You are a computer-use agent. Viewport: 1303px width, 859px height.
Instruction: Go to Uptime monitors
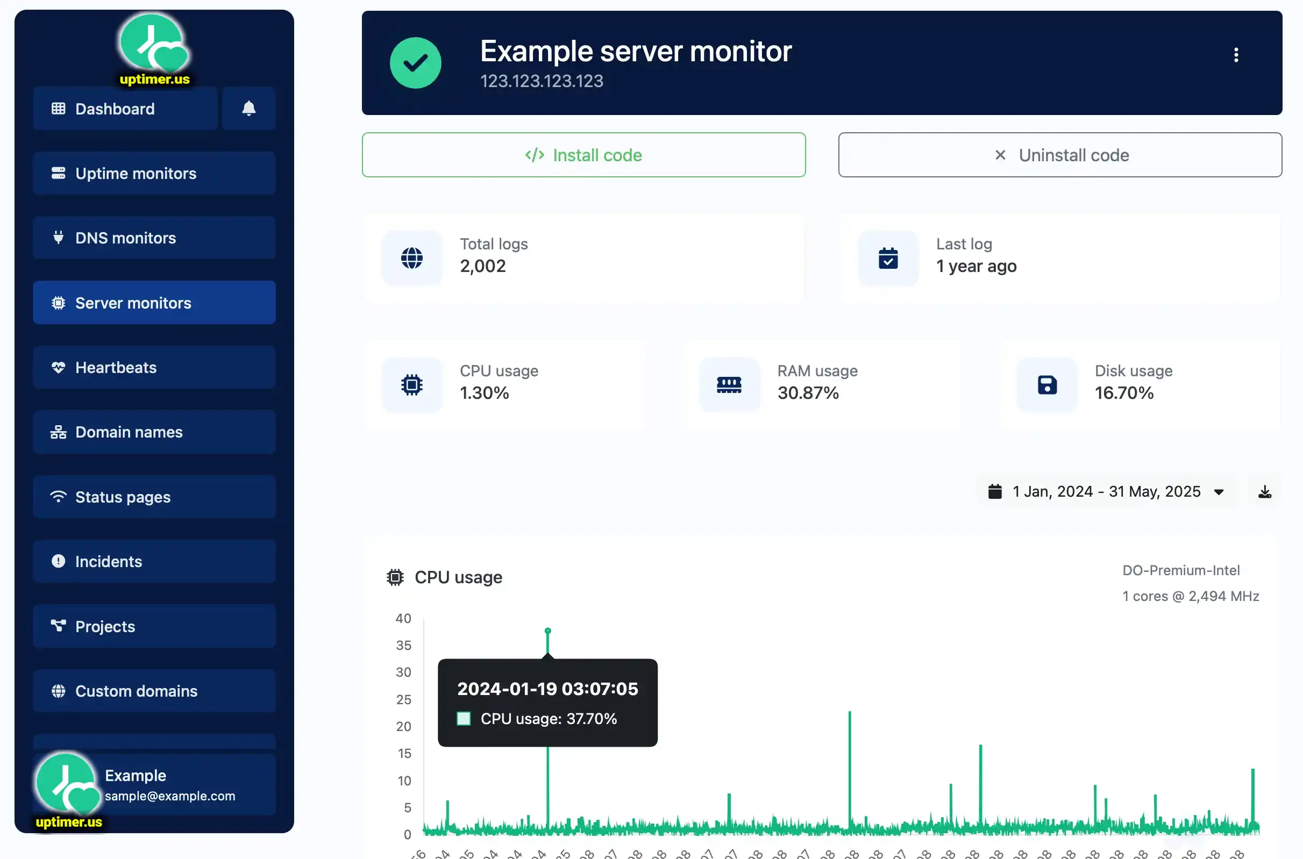(x=154, y=173)
